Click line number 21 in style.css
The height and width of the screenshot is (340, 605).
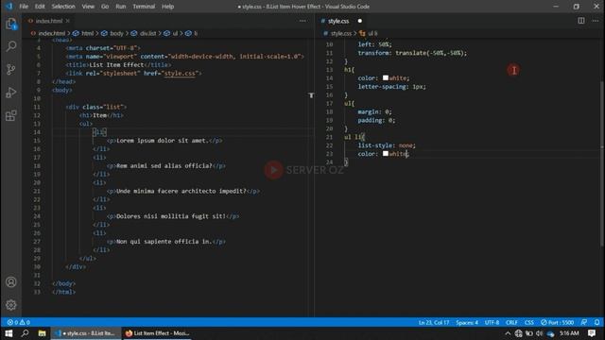pyautogui.click(x=329, y=137)
